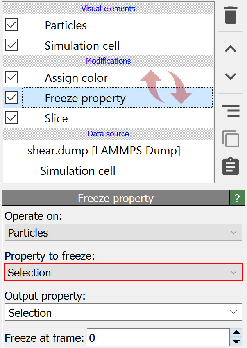Delete the selected modifier with trash icon

click(231, 15)
